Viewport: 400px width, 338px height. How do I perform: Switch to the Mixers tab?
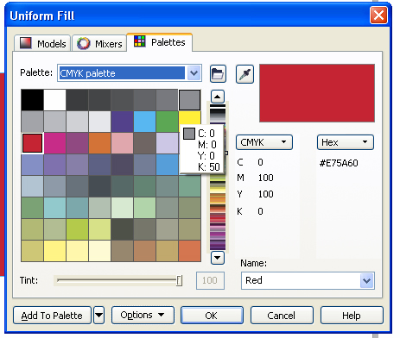click(x=99, y=44)
